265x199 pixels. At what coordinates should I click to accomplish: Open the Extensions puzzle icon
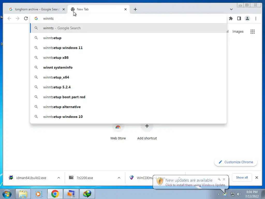tap(231, 18)
